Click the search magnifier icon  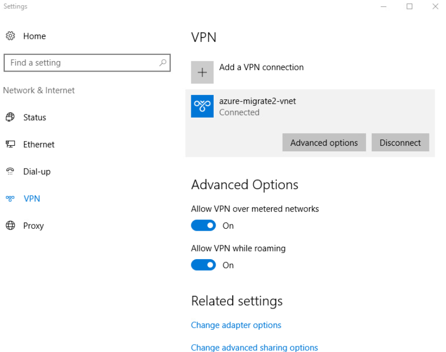[163, 63]
